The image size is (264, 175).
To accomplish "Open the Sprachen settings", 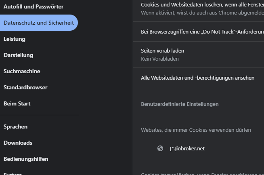I will click(x=16, y=127).
